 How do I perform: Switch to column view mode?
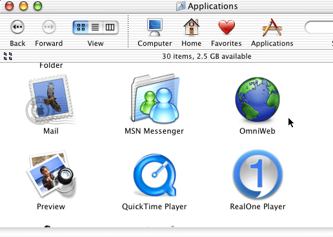click(110, 27)
